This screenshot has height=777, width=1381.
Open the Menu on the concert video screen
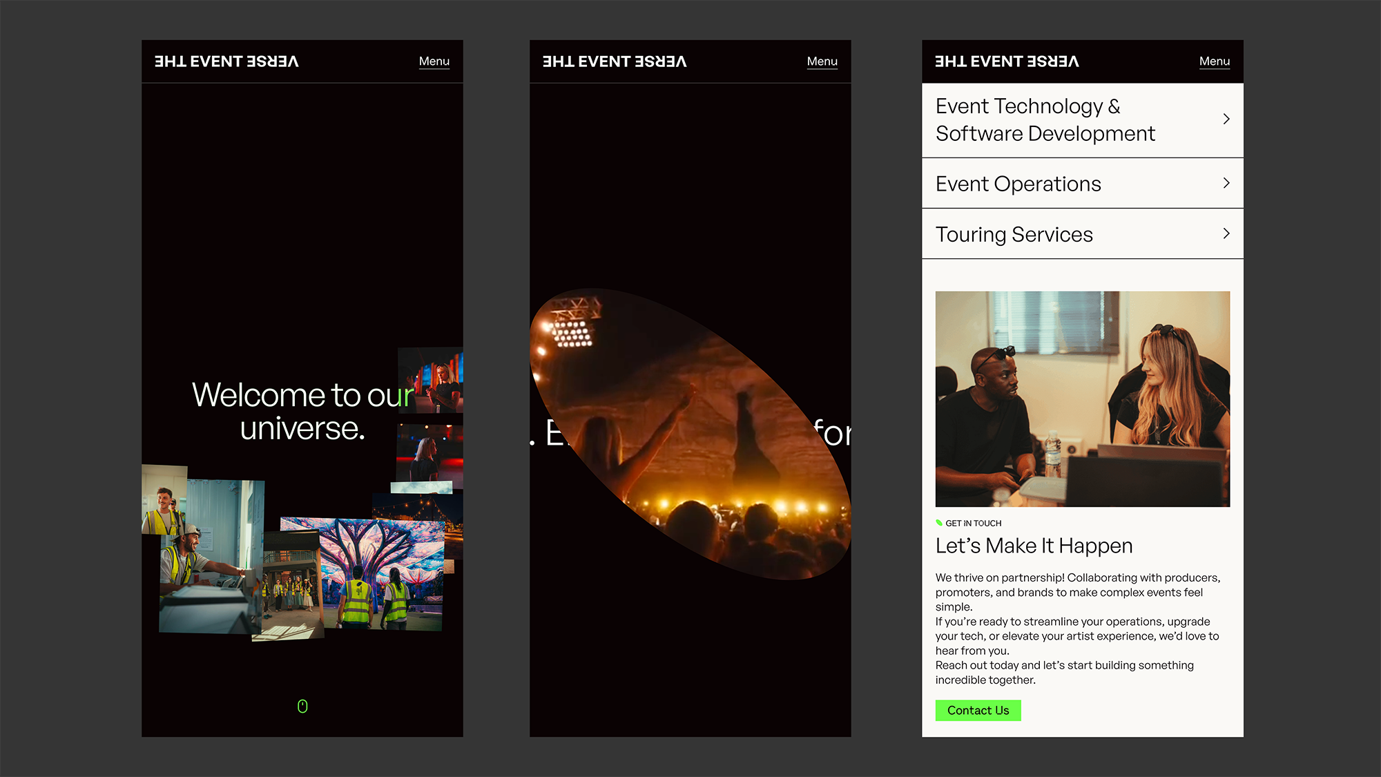(x=822, y=61)
